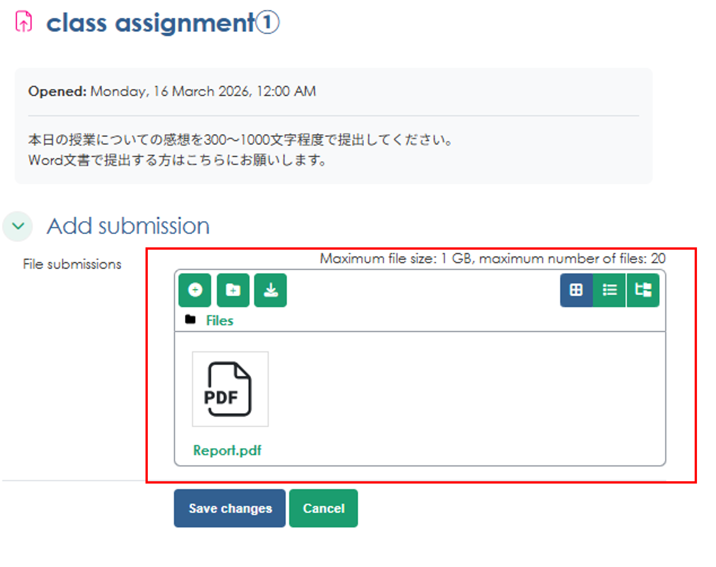The width and height of the screenshot is (716, 567).
Task: Click the Add file icon button
Action: click(x=194, y=290)
